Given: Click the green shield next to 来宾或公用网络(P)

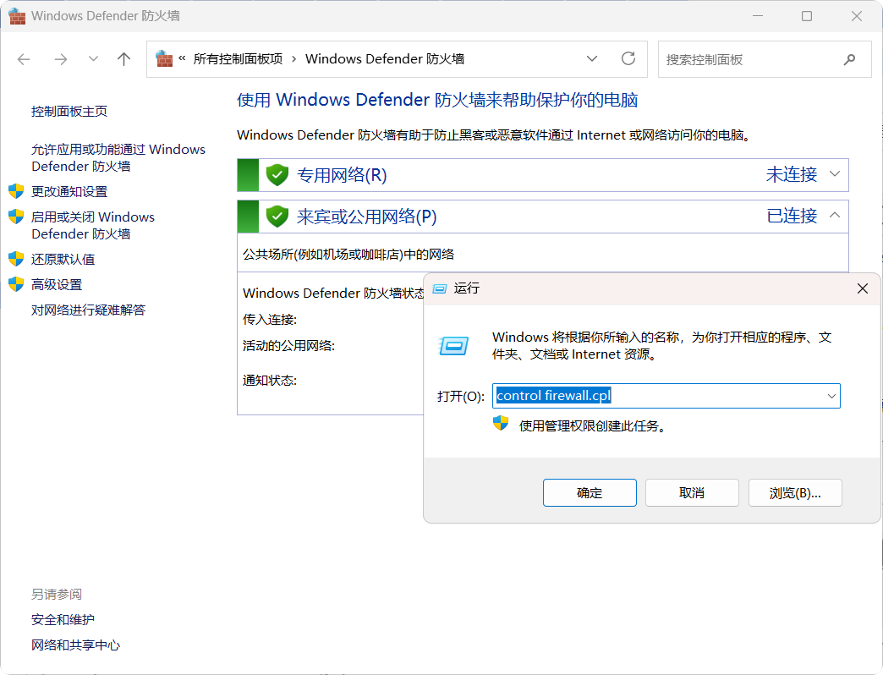Looking at the screenshot, I should pos(277,217).
